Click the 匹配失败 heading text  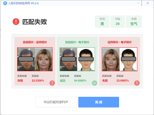pyautogui.click(x=35, y=22)
